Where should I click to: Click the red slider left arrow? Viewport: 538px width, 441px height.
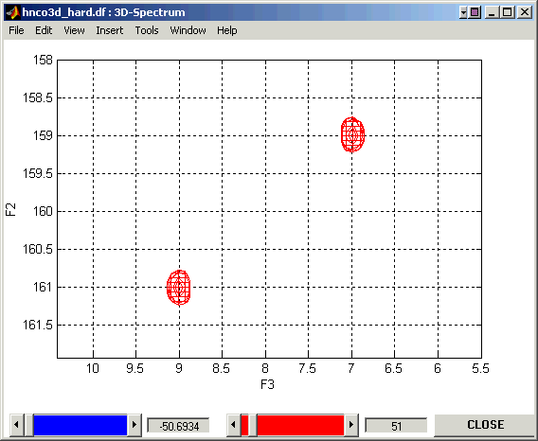pos(233,425)
